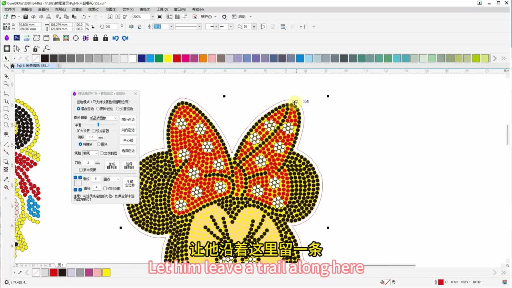This screenshot has height=288, width=512.
Task: Open the 位图(B) menu
Action: [111, 9]
